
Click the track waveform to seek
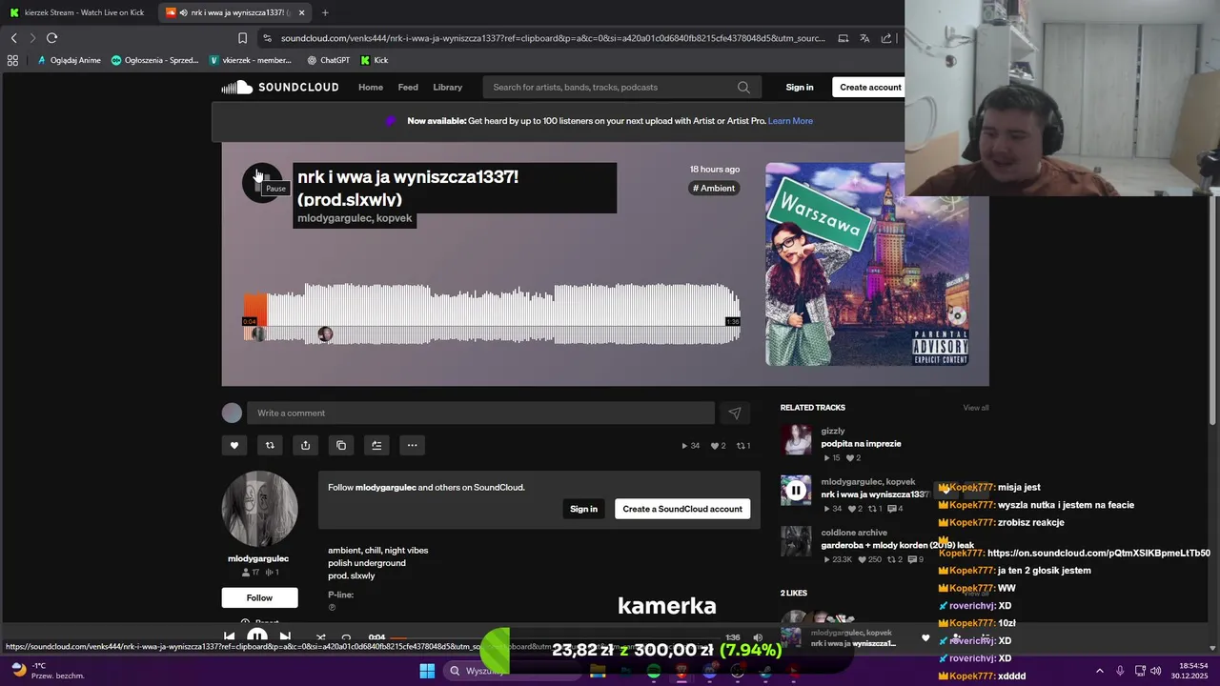(492, 313)
